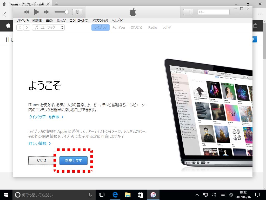This screenshot has width=266, height=200.
Task: Click the fast-forward/next track button
Action: [46, 12]
